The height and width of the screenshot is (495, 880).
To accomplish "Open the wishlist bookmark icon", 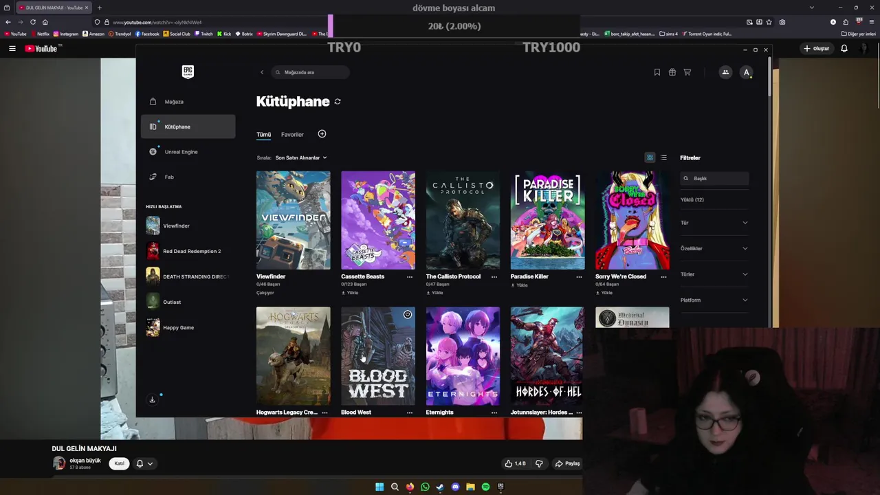I will 657,72.
